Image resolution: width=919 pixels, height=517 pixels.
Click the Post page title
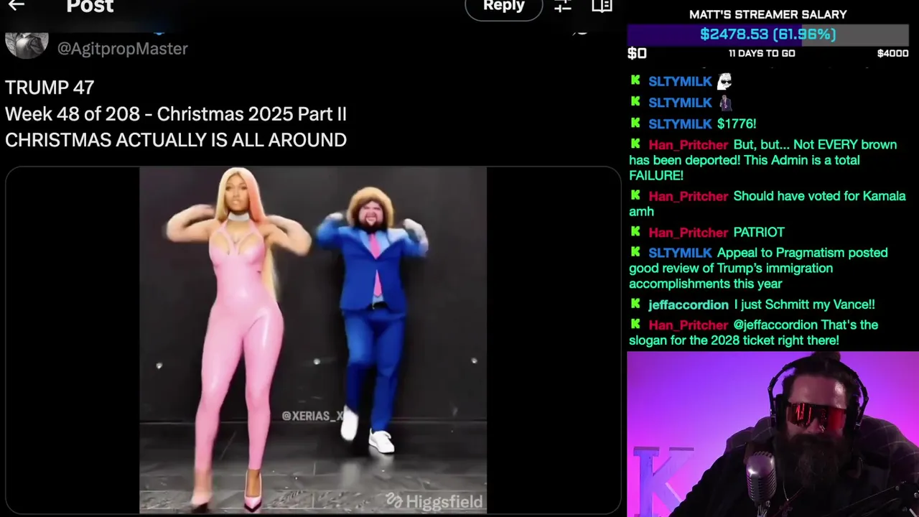90,6
